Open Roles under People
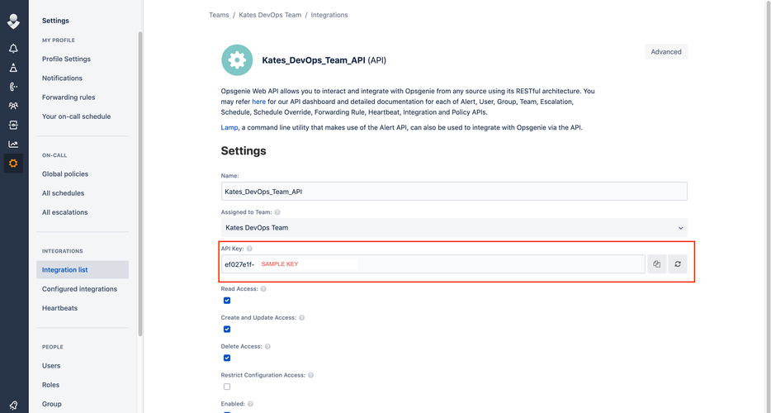The width and height of the screenshot is (771, 413). click(x=50, y=385)
